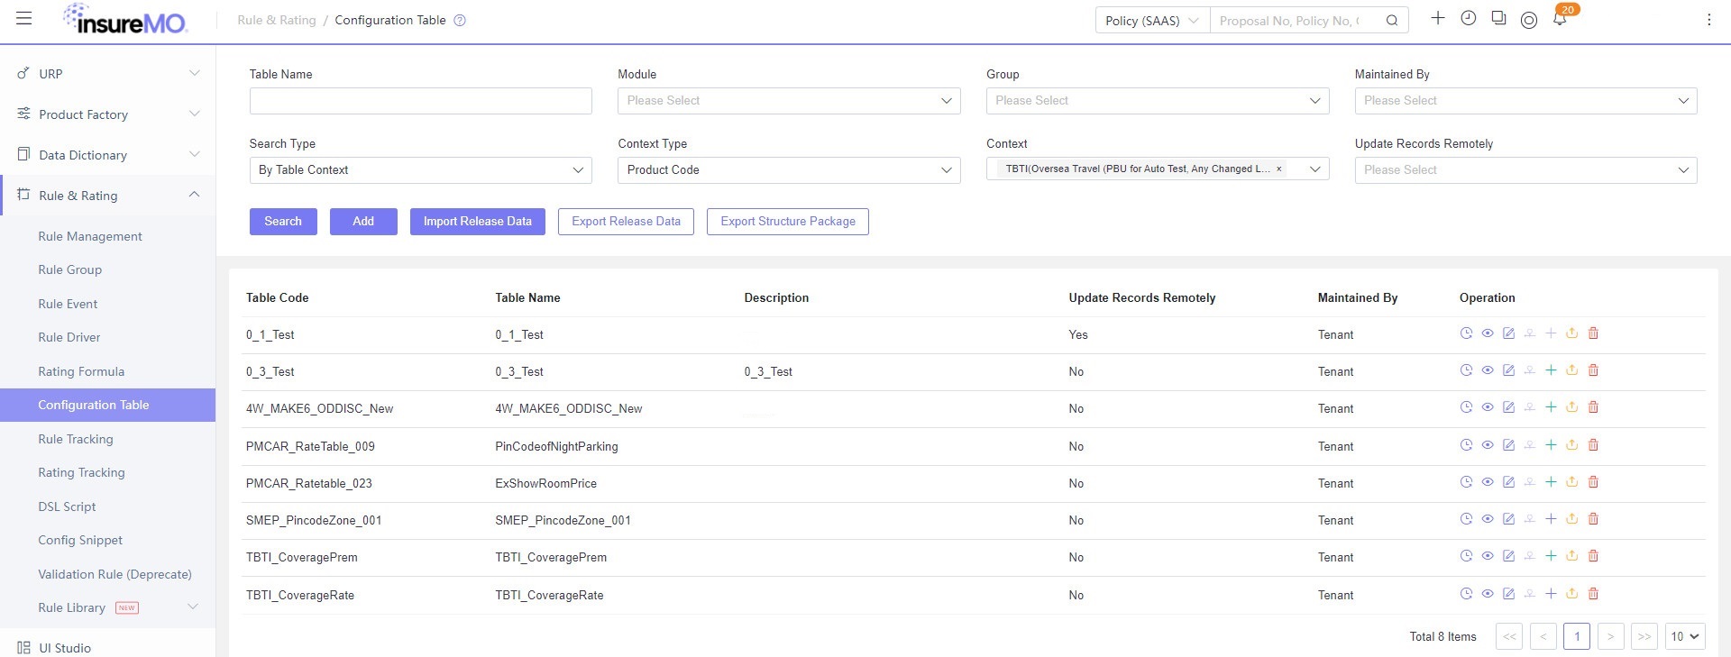Image resolution: width=1731 pixels, height=657 pixels.
Task: Open Rule Management in the sidebar
Action: click(x=90, y=236)
